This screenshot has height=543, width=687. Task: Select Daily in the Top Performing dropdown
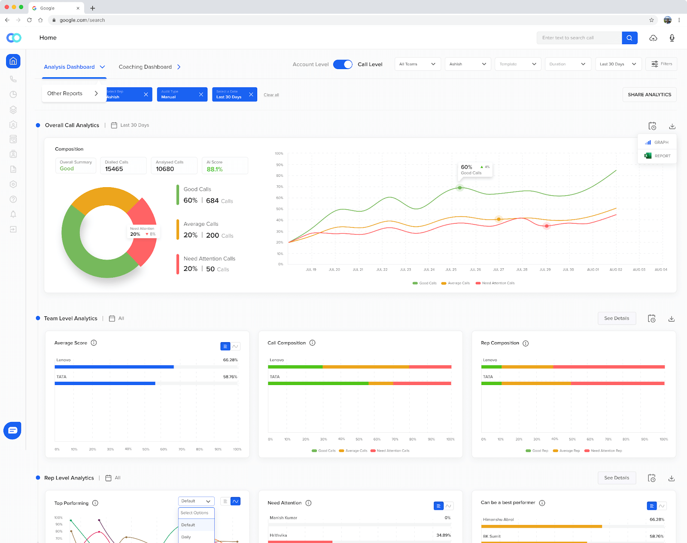click(186, 537)
